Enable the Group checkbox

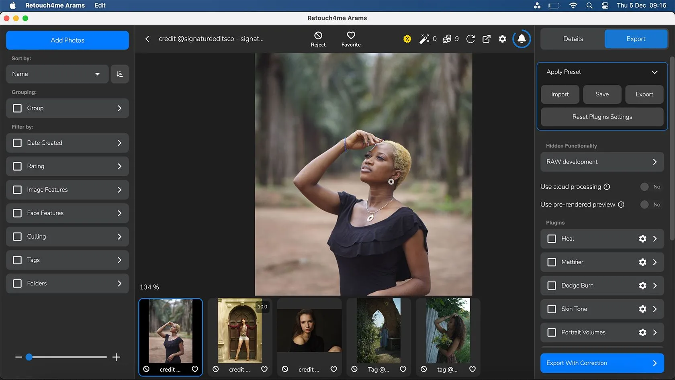(x=17, y=108)
